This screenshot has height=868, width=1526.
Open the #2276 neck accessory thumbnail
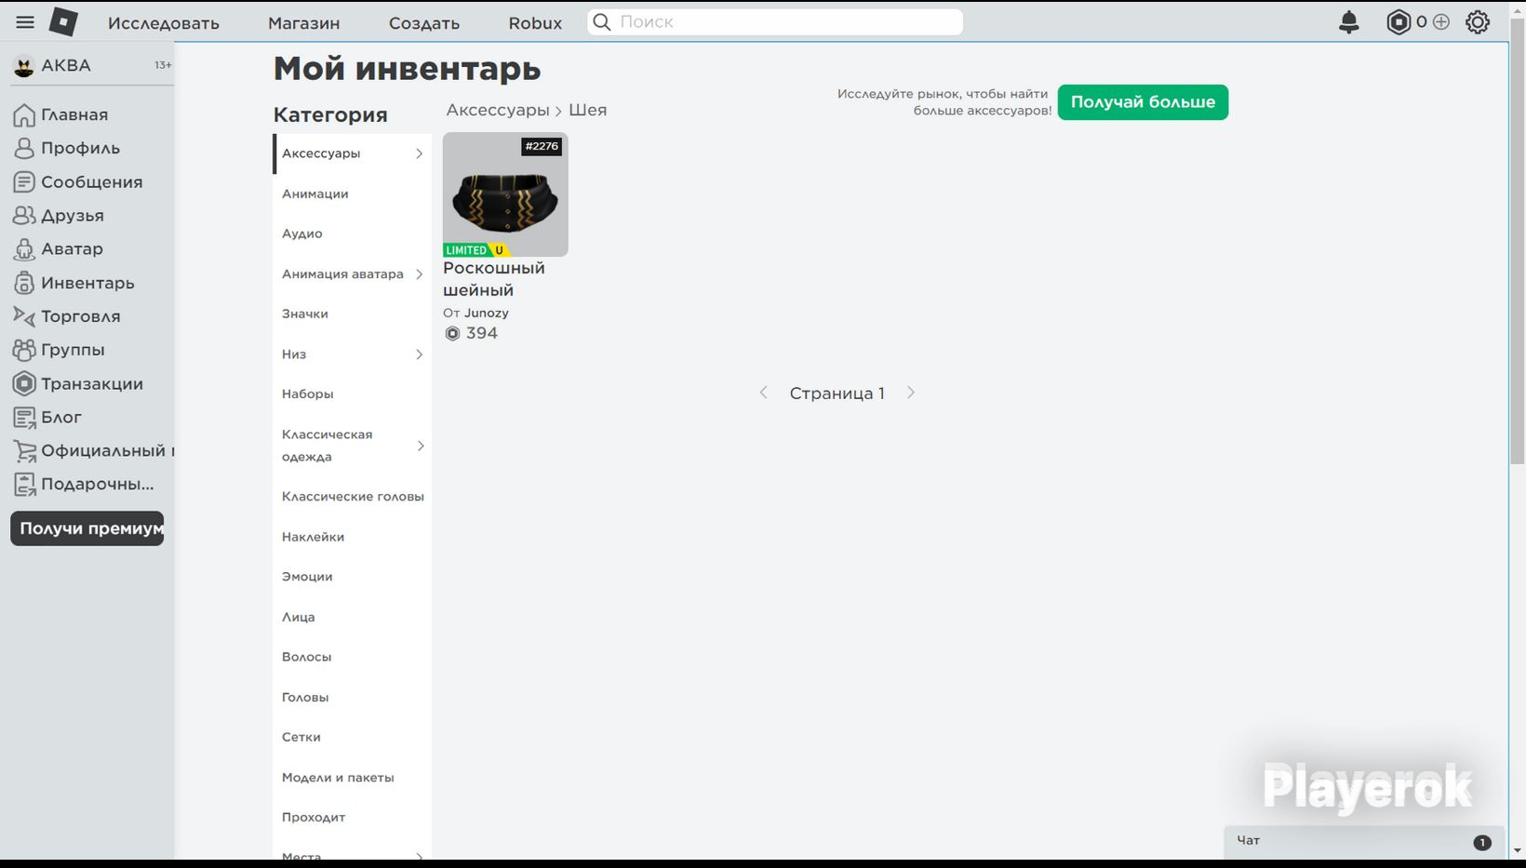click(505, 194)
